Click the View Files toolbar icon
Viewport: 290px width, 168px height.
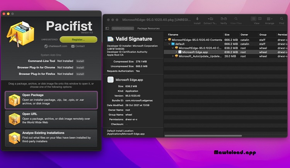pyautogui.click(x=236, y=18)
